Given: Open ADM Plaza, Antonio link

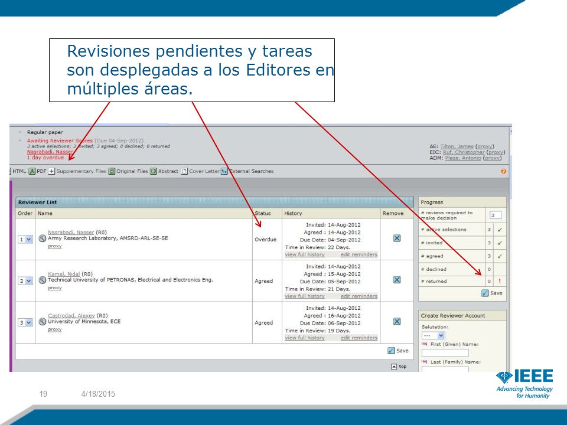Looking at the screenshot, I should [463, 158].
